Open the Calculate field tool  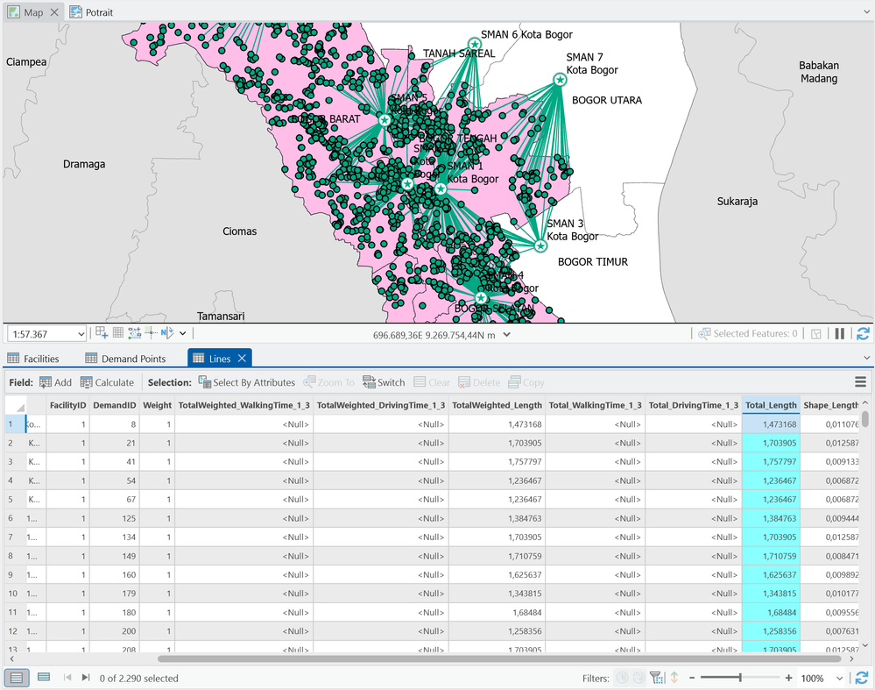pos(107,382)
